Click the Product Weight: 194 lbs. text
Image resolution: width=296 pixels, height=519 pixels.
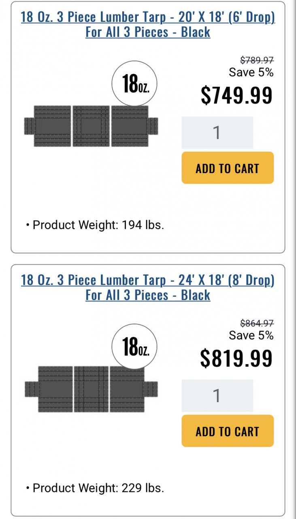tap(98, 225)
